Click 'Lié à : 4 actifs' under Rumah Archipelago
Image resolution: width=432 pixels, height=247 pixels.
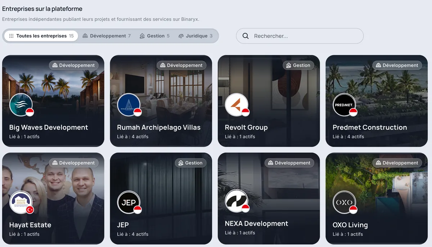pyautogui.click(x=132, y=137)
